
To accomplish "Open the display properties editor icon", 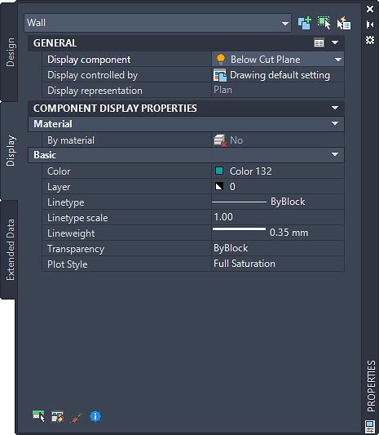I will 58,416.
